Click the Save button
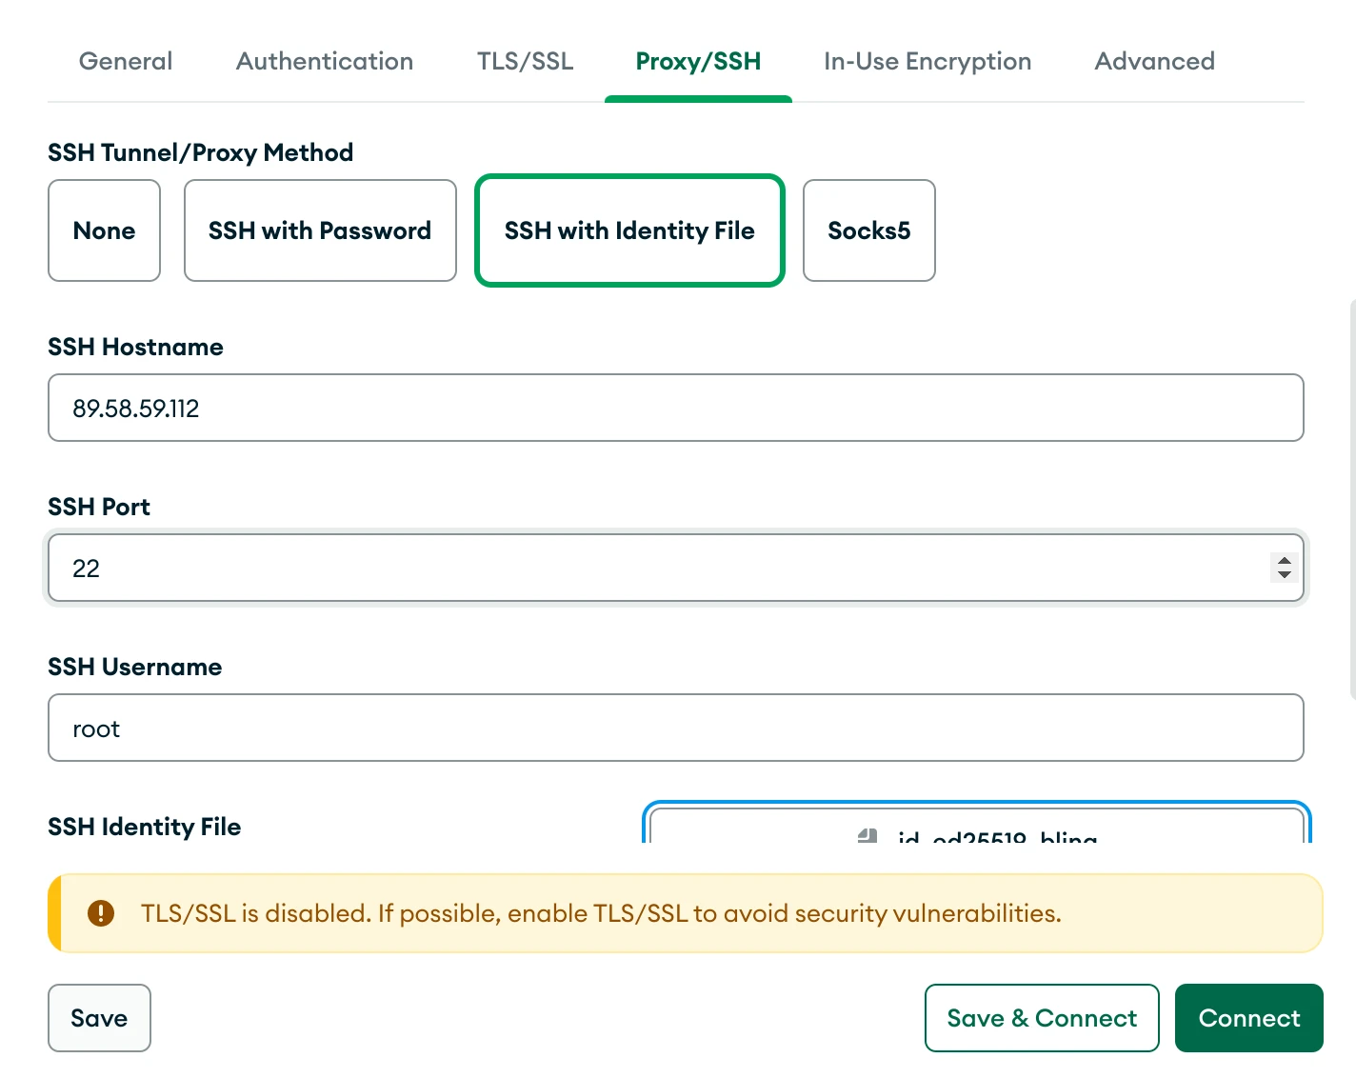The width and height of the screenshot is (1356, 1078). point(99,1017)
